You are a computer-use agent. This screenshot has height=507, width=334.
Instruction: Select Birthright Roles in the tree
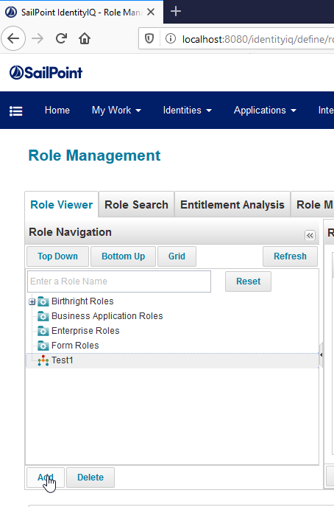(x=82, y=301)
